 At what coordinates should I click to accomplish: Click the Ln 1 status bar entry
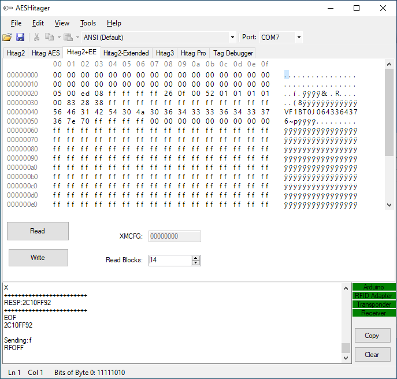pyautogui.click(x=14, y=373)
